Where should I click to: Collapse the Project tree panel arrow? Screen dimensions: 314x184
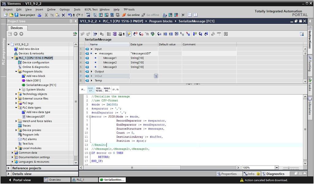click(x=75, y=21)
